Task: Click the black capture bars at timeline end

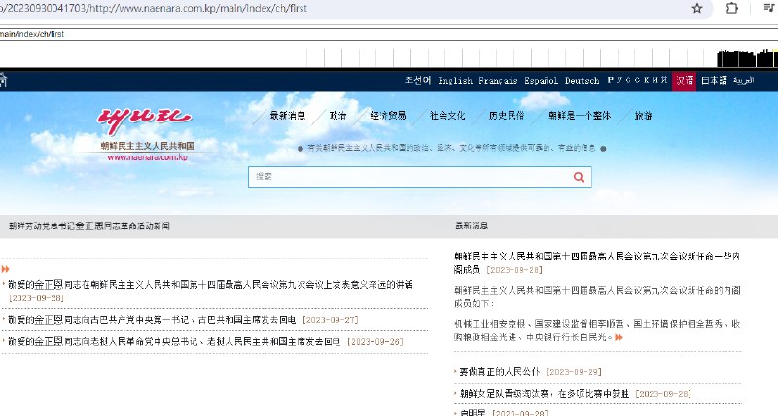Action: (747, 58)
